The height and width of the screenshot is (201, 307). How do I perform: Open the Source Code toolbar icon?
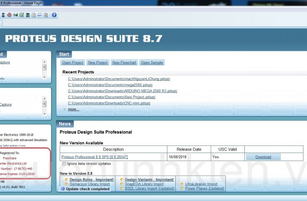(40, 15)
